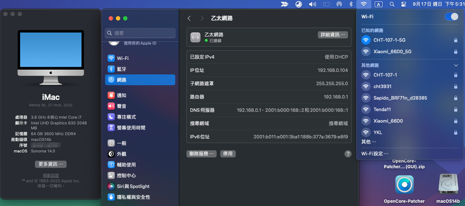Connect to CHT-107-1-5G network

410,40
